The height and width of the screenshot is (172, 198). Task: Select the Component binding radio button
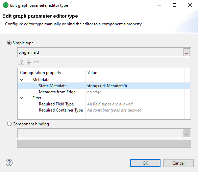pyautogui.click(x=9, y=124)
